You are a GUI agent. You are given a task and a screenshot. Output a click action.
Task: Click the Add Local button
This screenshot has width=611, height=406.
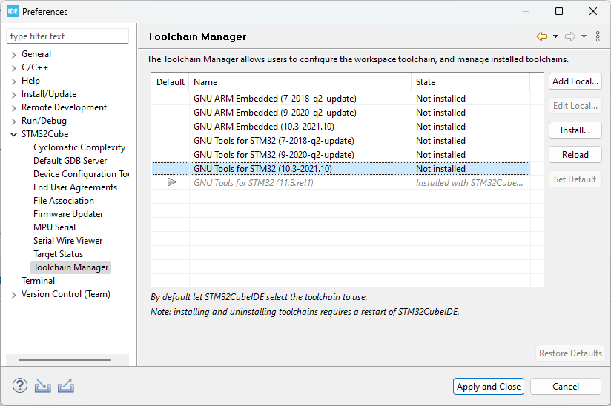point(575,81)
